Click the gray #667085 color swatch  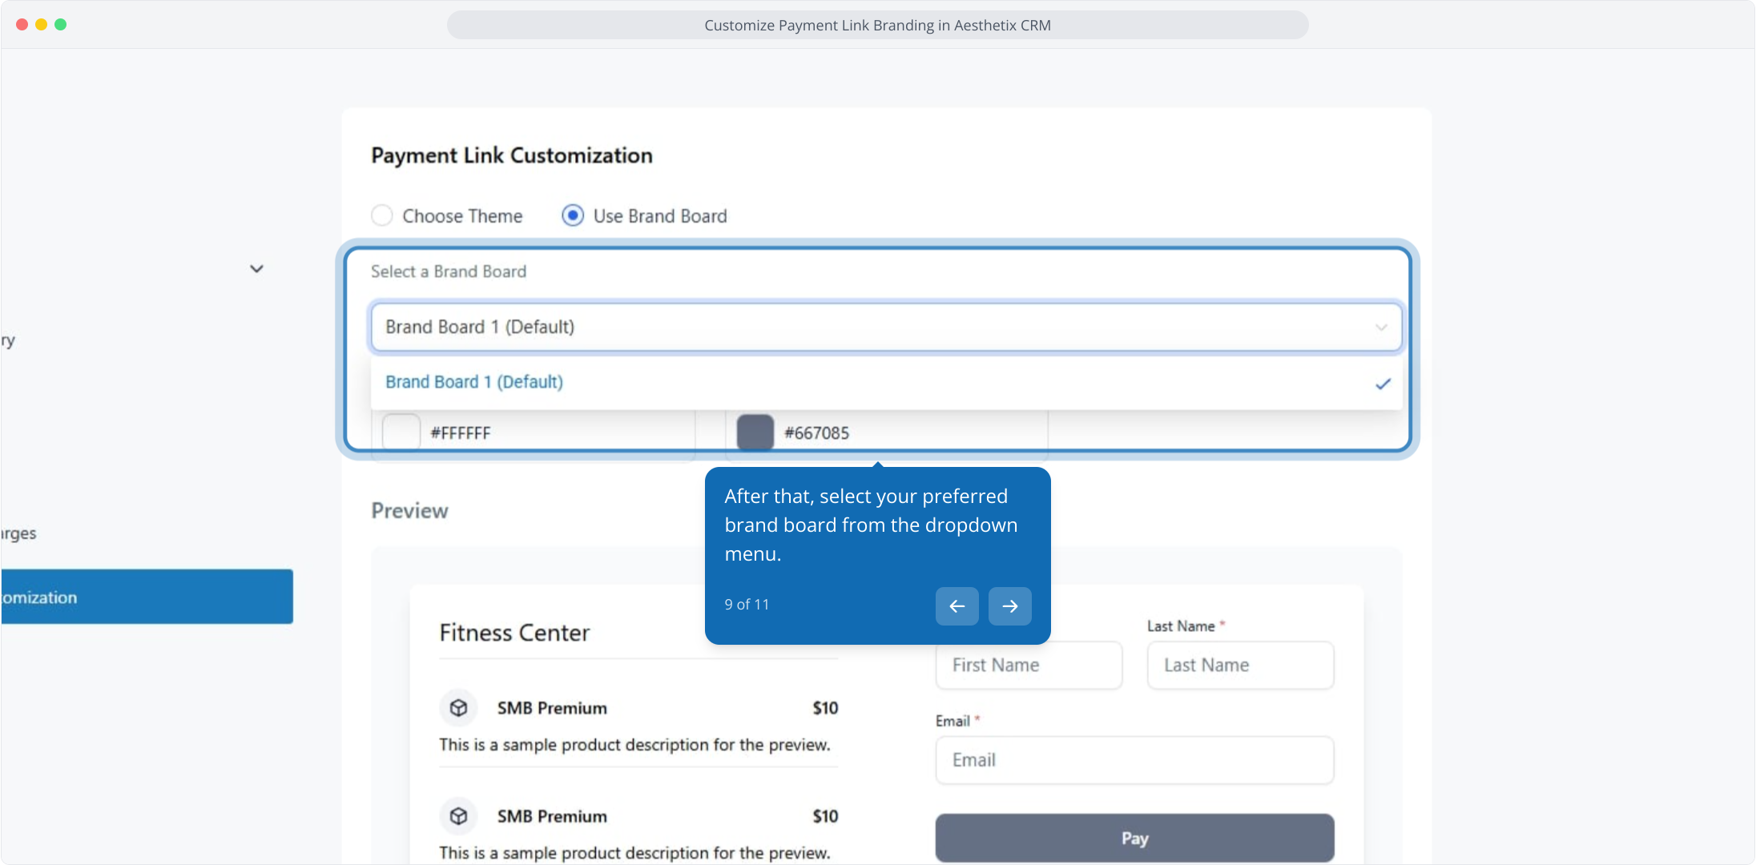click(755, 432)
